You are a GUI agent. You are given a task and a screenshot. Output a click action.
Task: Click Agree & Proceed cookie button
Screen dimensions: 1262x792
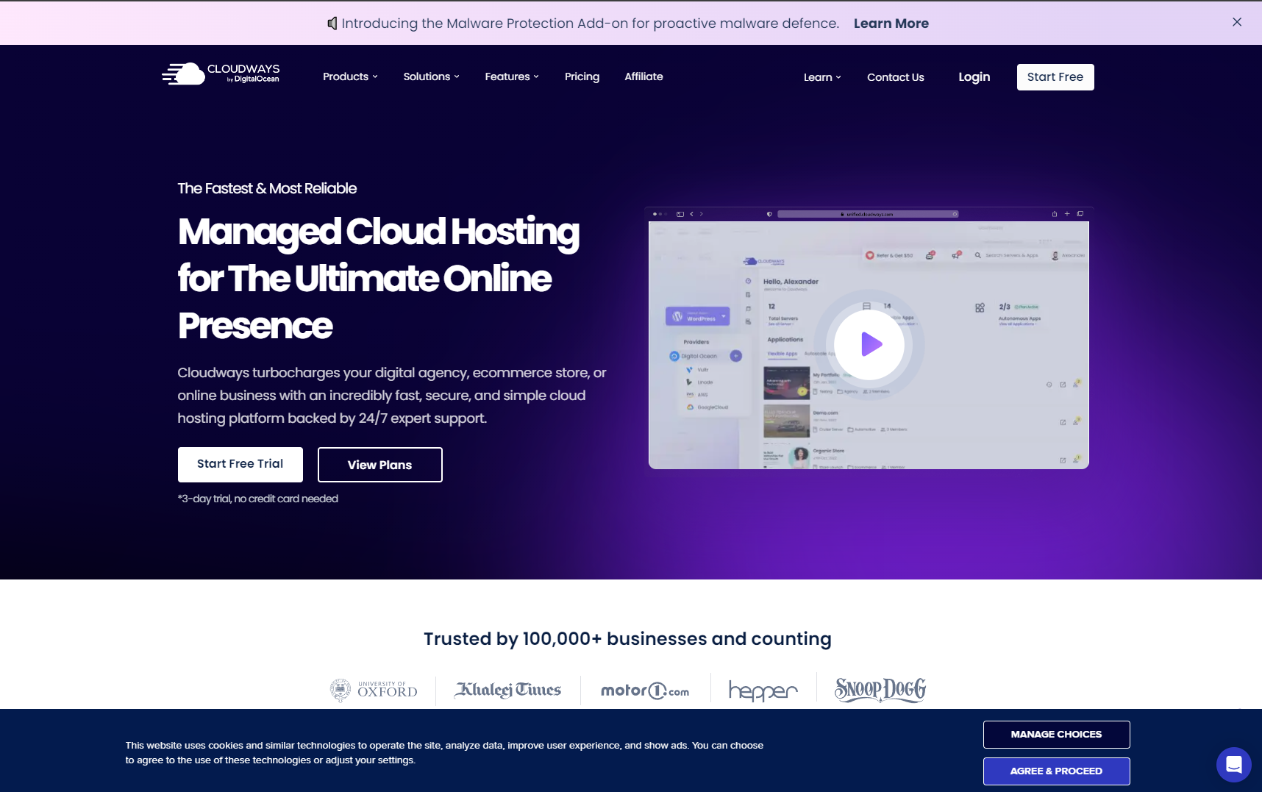tap(1056, 771)
